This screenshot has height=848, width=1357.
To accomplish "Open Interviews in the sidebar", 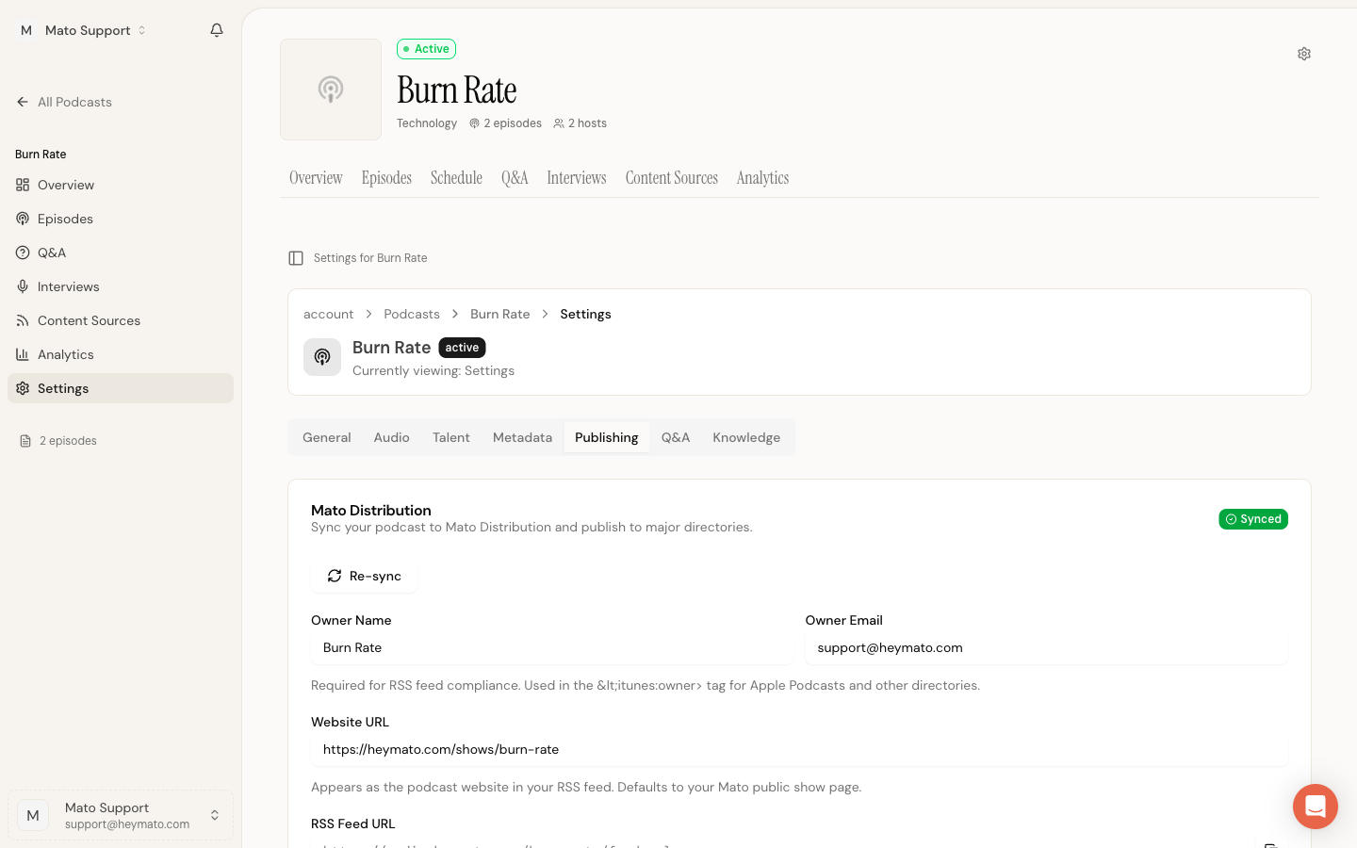I will [121, 286].
